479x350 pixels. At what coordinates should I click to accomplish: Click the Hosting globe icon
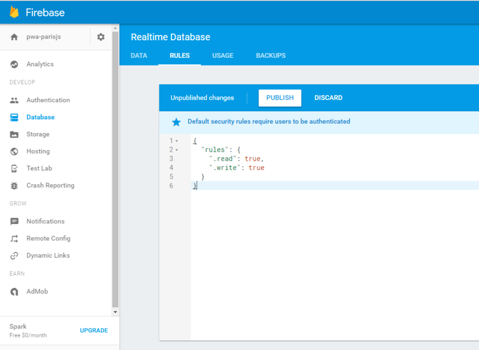pos(14,151)
